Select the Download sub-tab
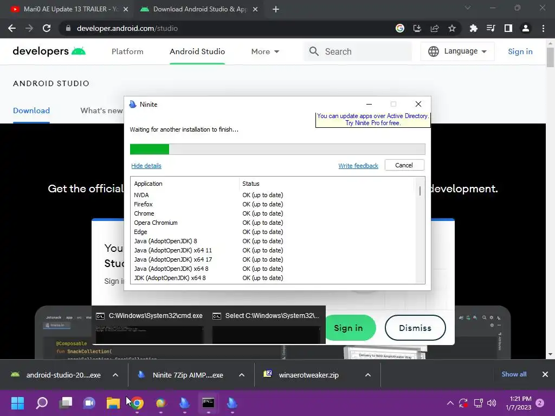The height and width of the screenshot is (416, 555). 31,110
